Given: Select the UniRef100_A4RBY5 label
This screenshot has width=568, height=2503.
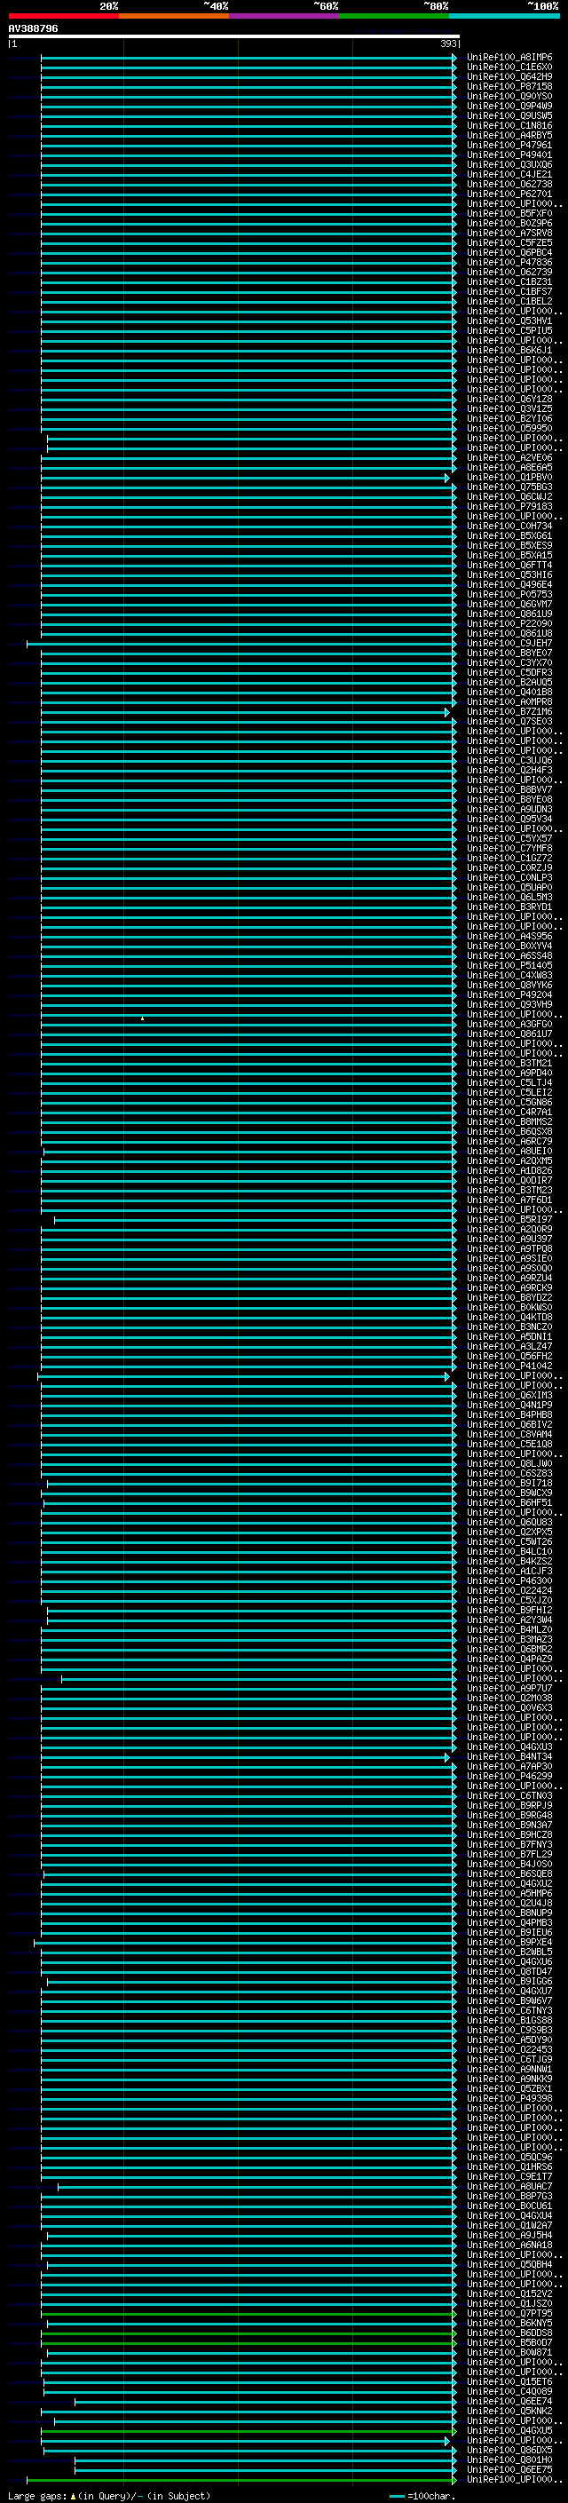Looking at the screenshot, I should click(509, 135).
